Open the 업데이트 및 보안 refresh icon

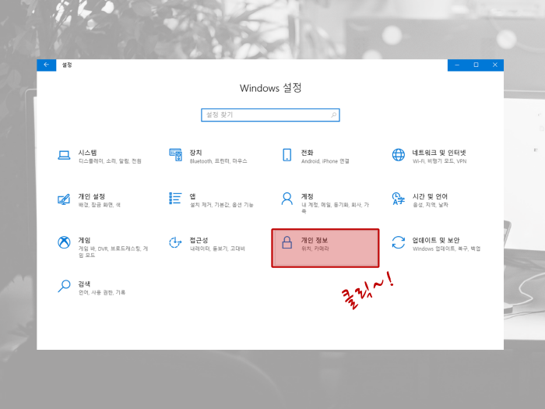(399, 242)
